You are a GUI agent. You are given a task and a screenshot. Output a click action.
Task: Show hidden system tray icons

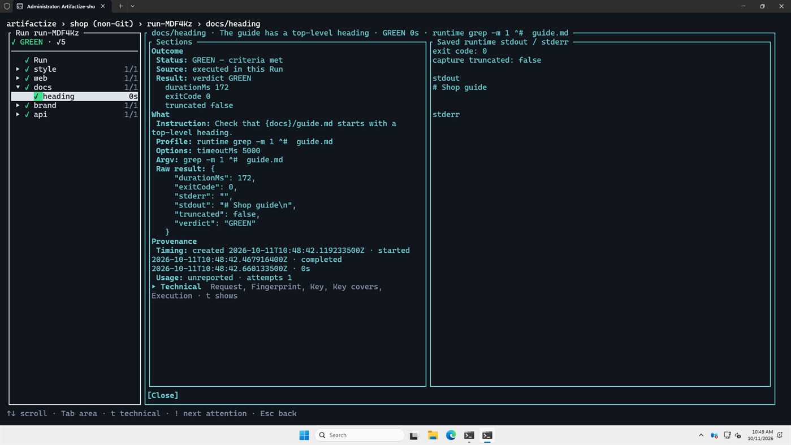[x=701, y=435]
